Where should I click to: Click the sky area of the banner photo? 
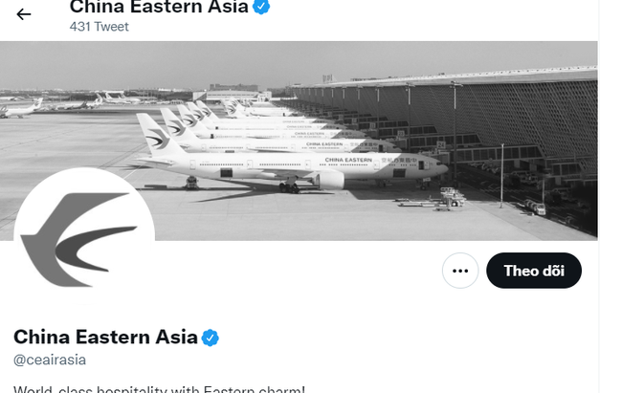click(x=144, y=62)
